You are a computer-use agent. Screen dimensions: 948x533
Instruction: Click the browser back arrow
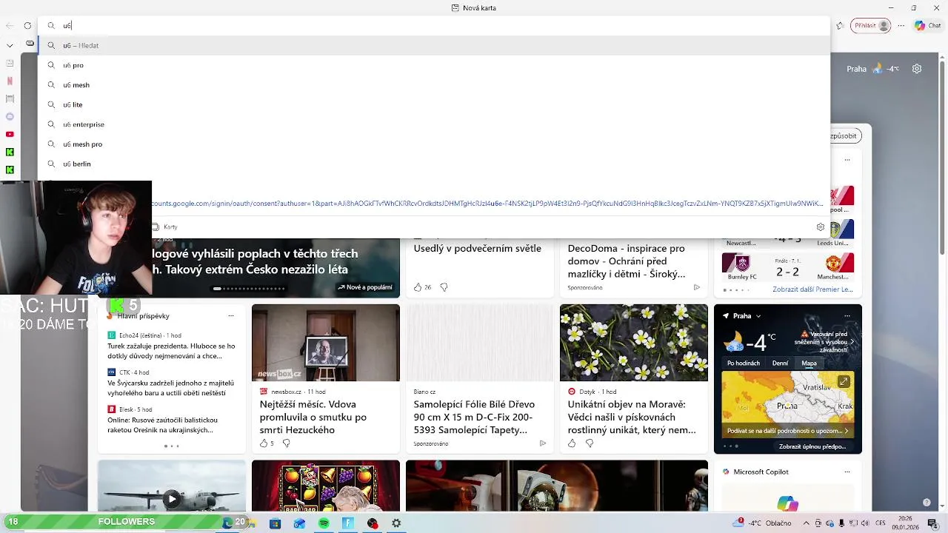click(10, 25)
